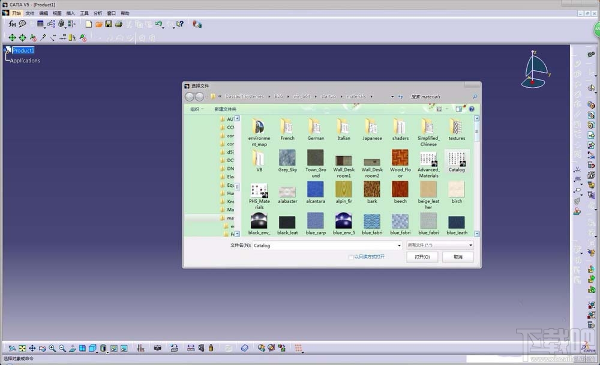600x365 pixels.
Task: Click the Save icon in toolbar
Action: (109, 24)
